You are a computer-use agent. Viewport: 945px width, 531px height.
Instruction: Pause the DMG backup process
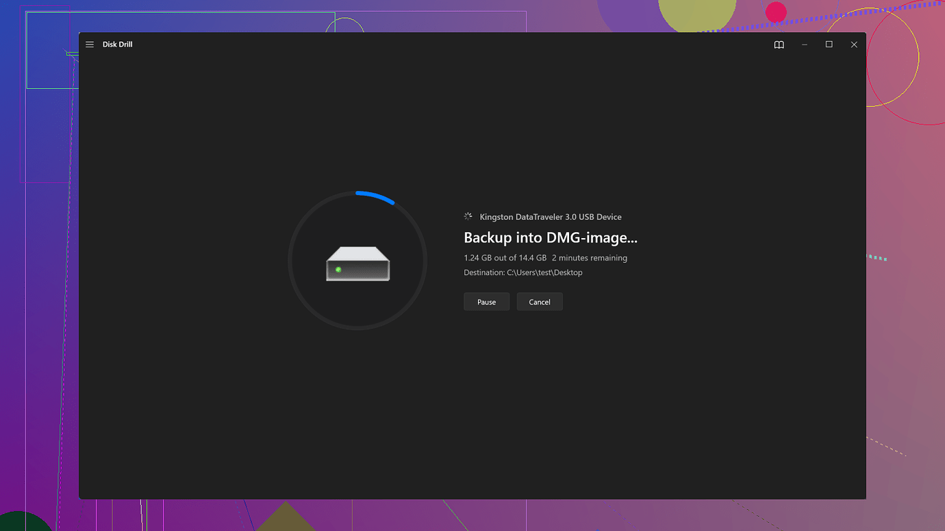pyautogui.click(x=486, y=302)
